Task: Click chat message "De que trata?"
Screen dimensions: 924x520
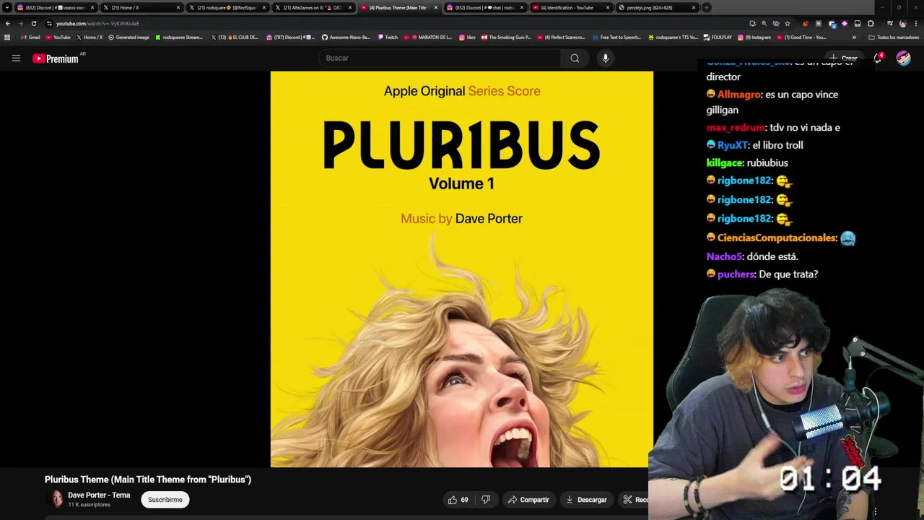Action: [788, 274]
